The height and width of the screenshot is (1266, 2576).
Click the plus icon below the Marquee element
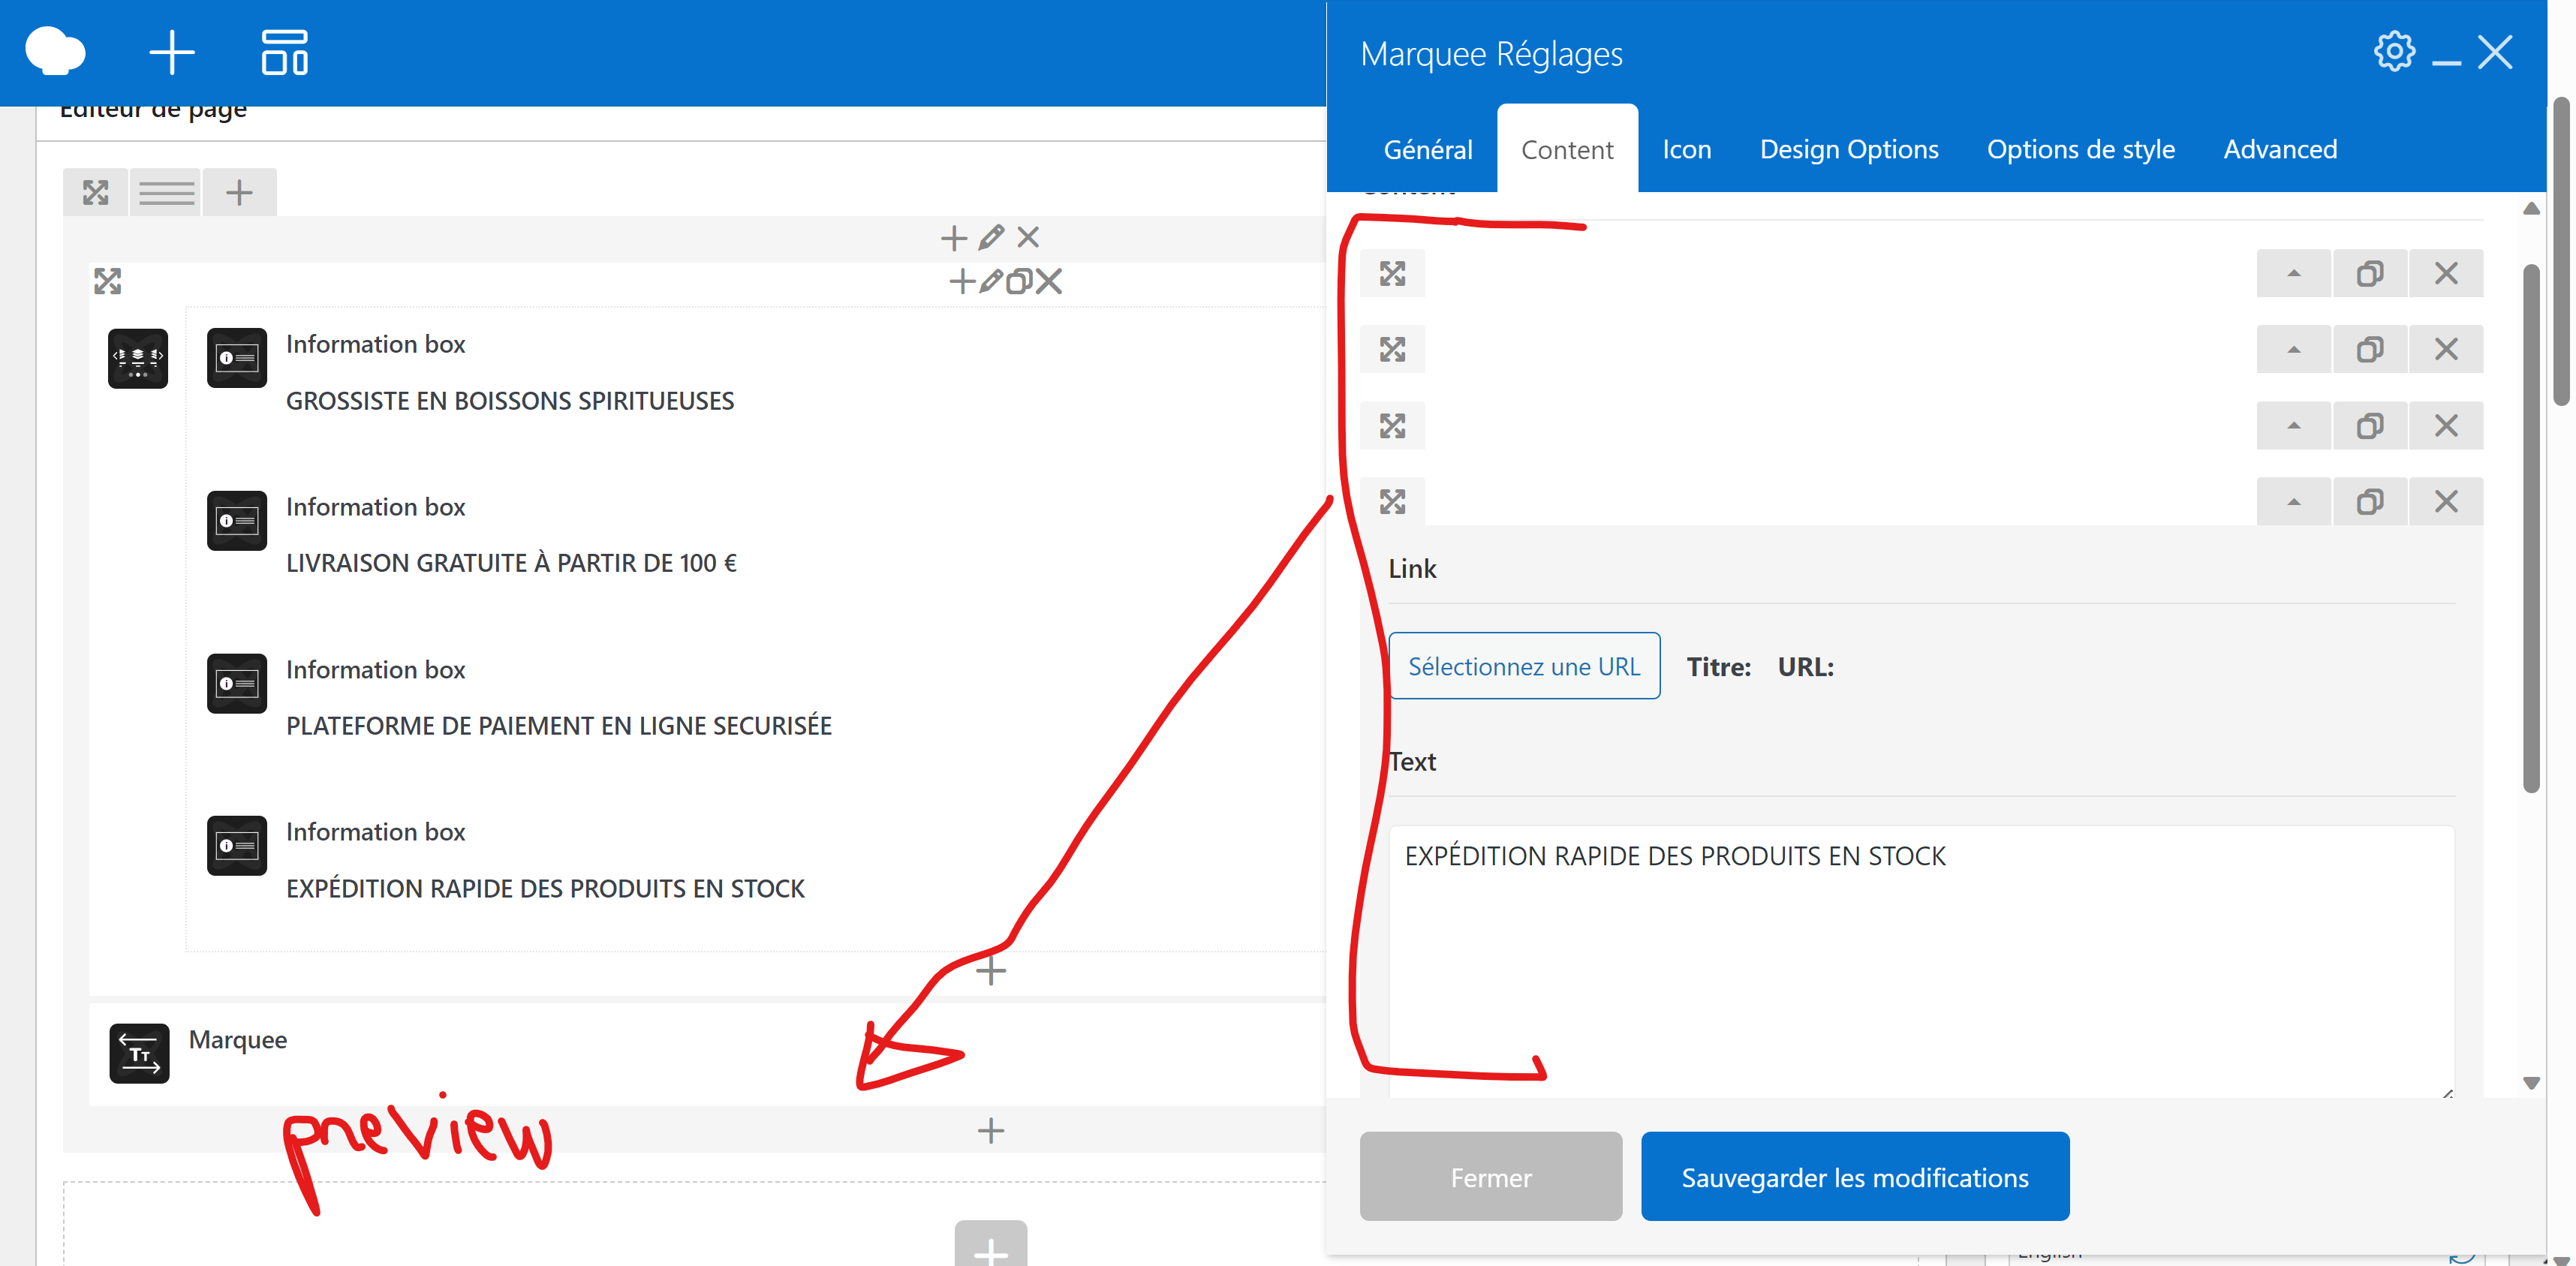pos(991,1131)
